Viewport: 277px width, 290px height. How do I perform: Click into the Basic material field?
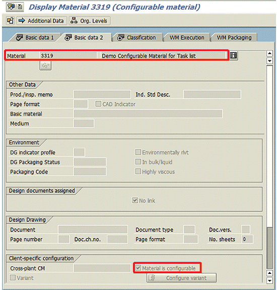tap(148, 113)
